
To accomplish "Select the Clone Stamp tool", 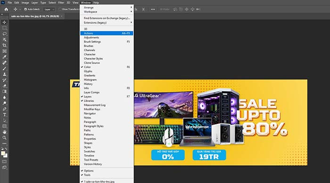I will (4, 74).
